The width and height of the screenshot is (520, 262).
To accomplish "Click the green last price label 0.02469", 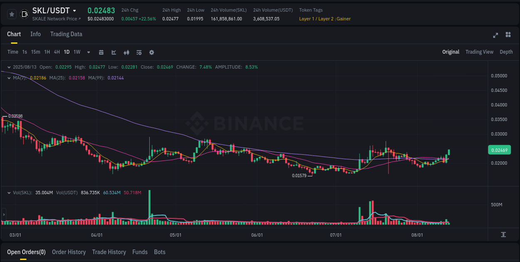I will tap(499, 150).
